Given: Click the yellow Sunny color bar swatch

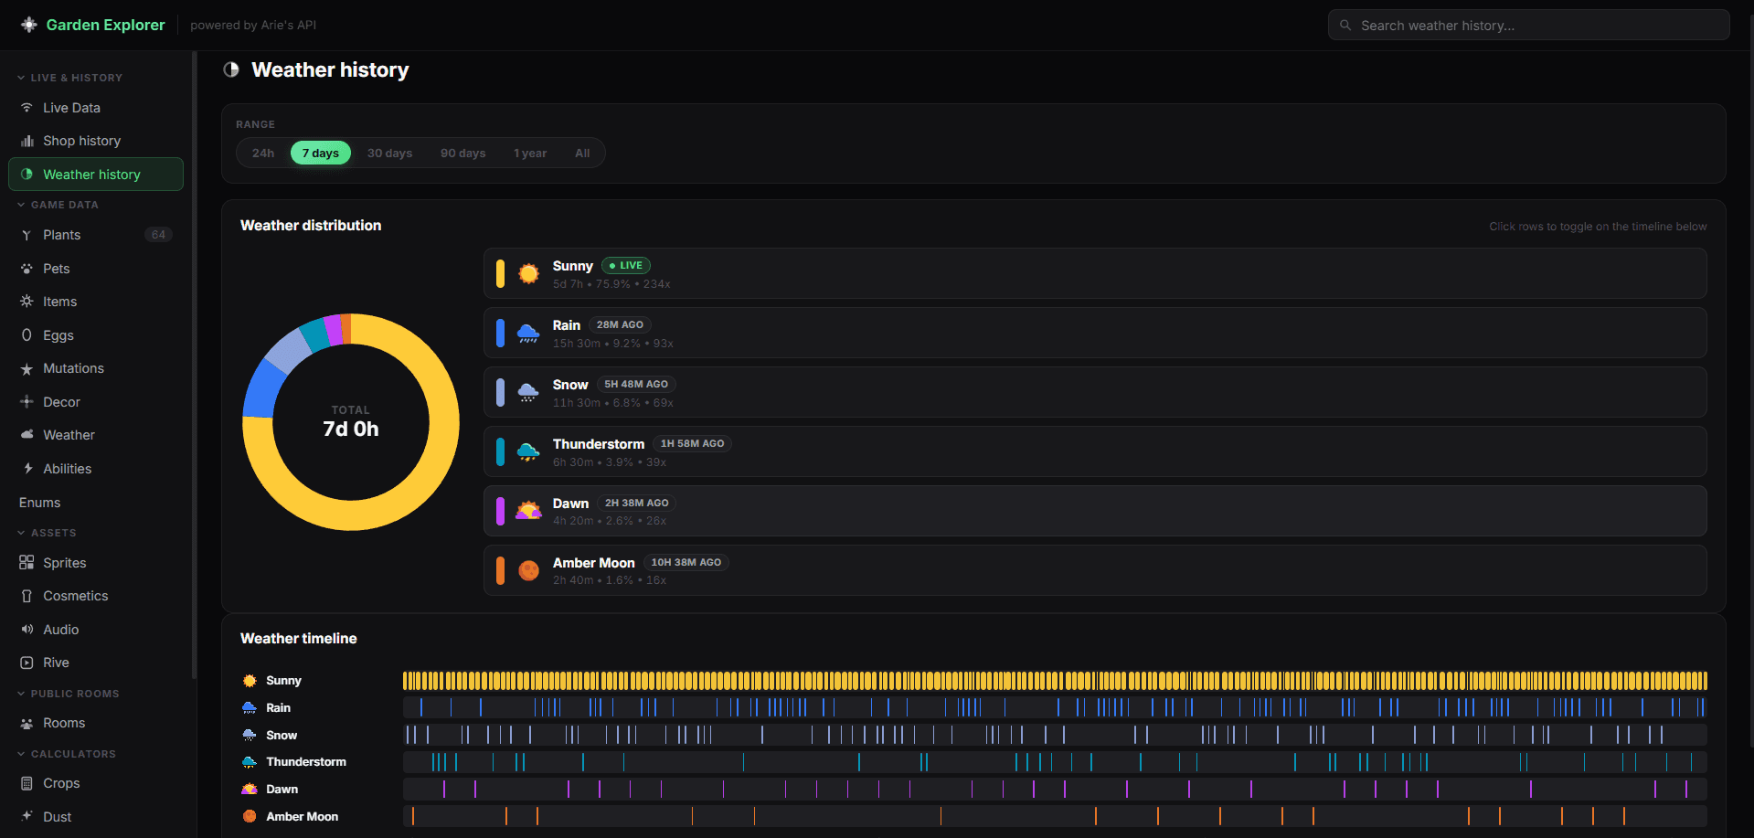Looking at the screenshot, I should (500, 273).
